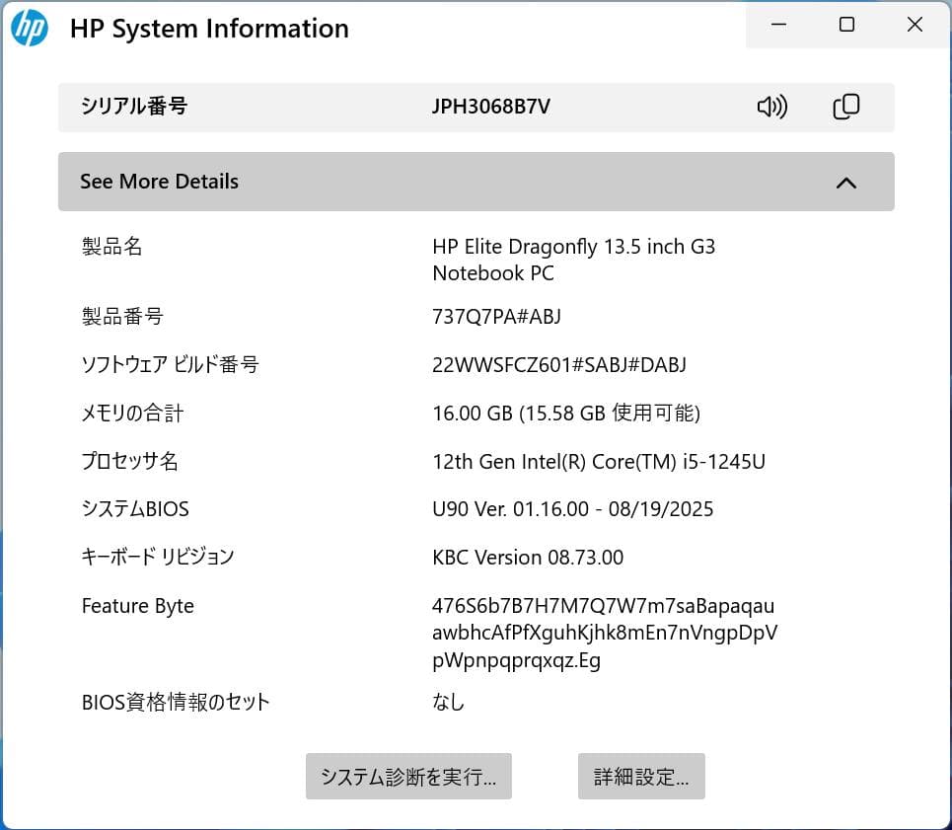
Task: Run システム診断を実行 diagnostics
Action: tap(408, 777)
